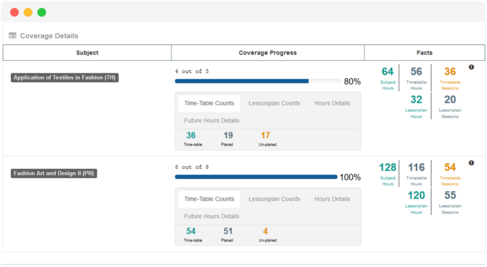Screen dimensions: 487x267
Task: Switch to Lessonplan Counts tab for Application of Textiles
Action: 274,103
